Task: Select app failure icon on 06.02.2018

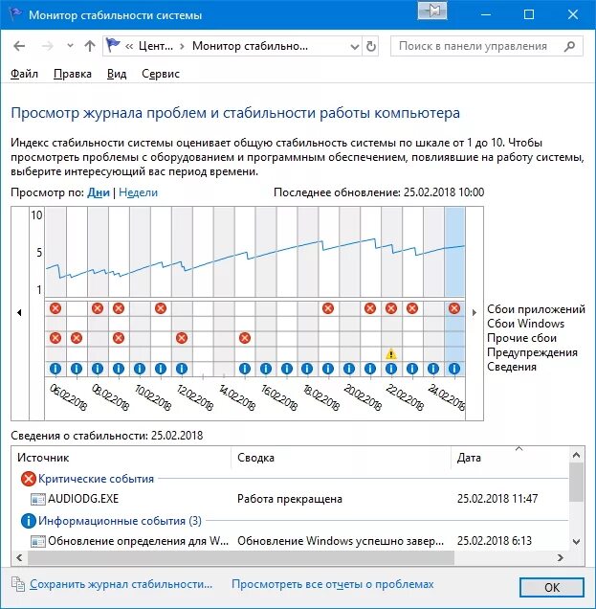Action: click(x=55, y=308)
